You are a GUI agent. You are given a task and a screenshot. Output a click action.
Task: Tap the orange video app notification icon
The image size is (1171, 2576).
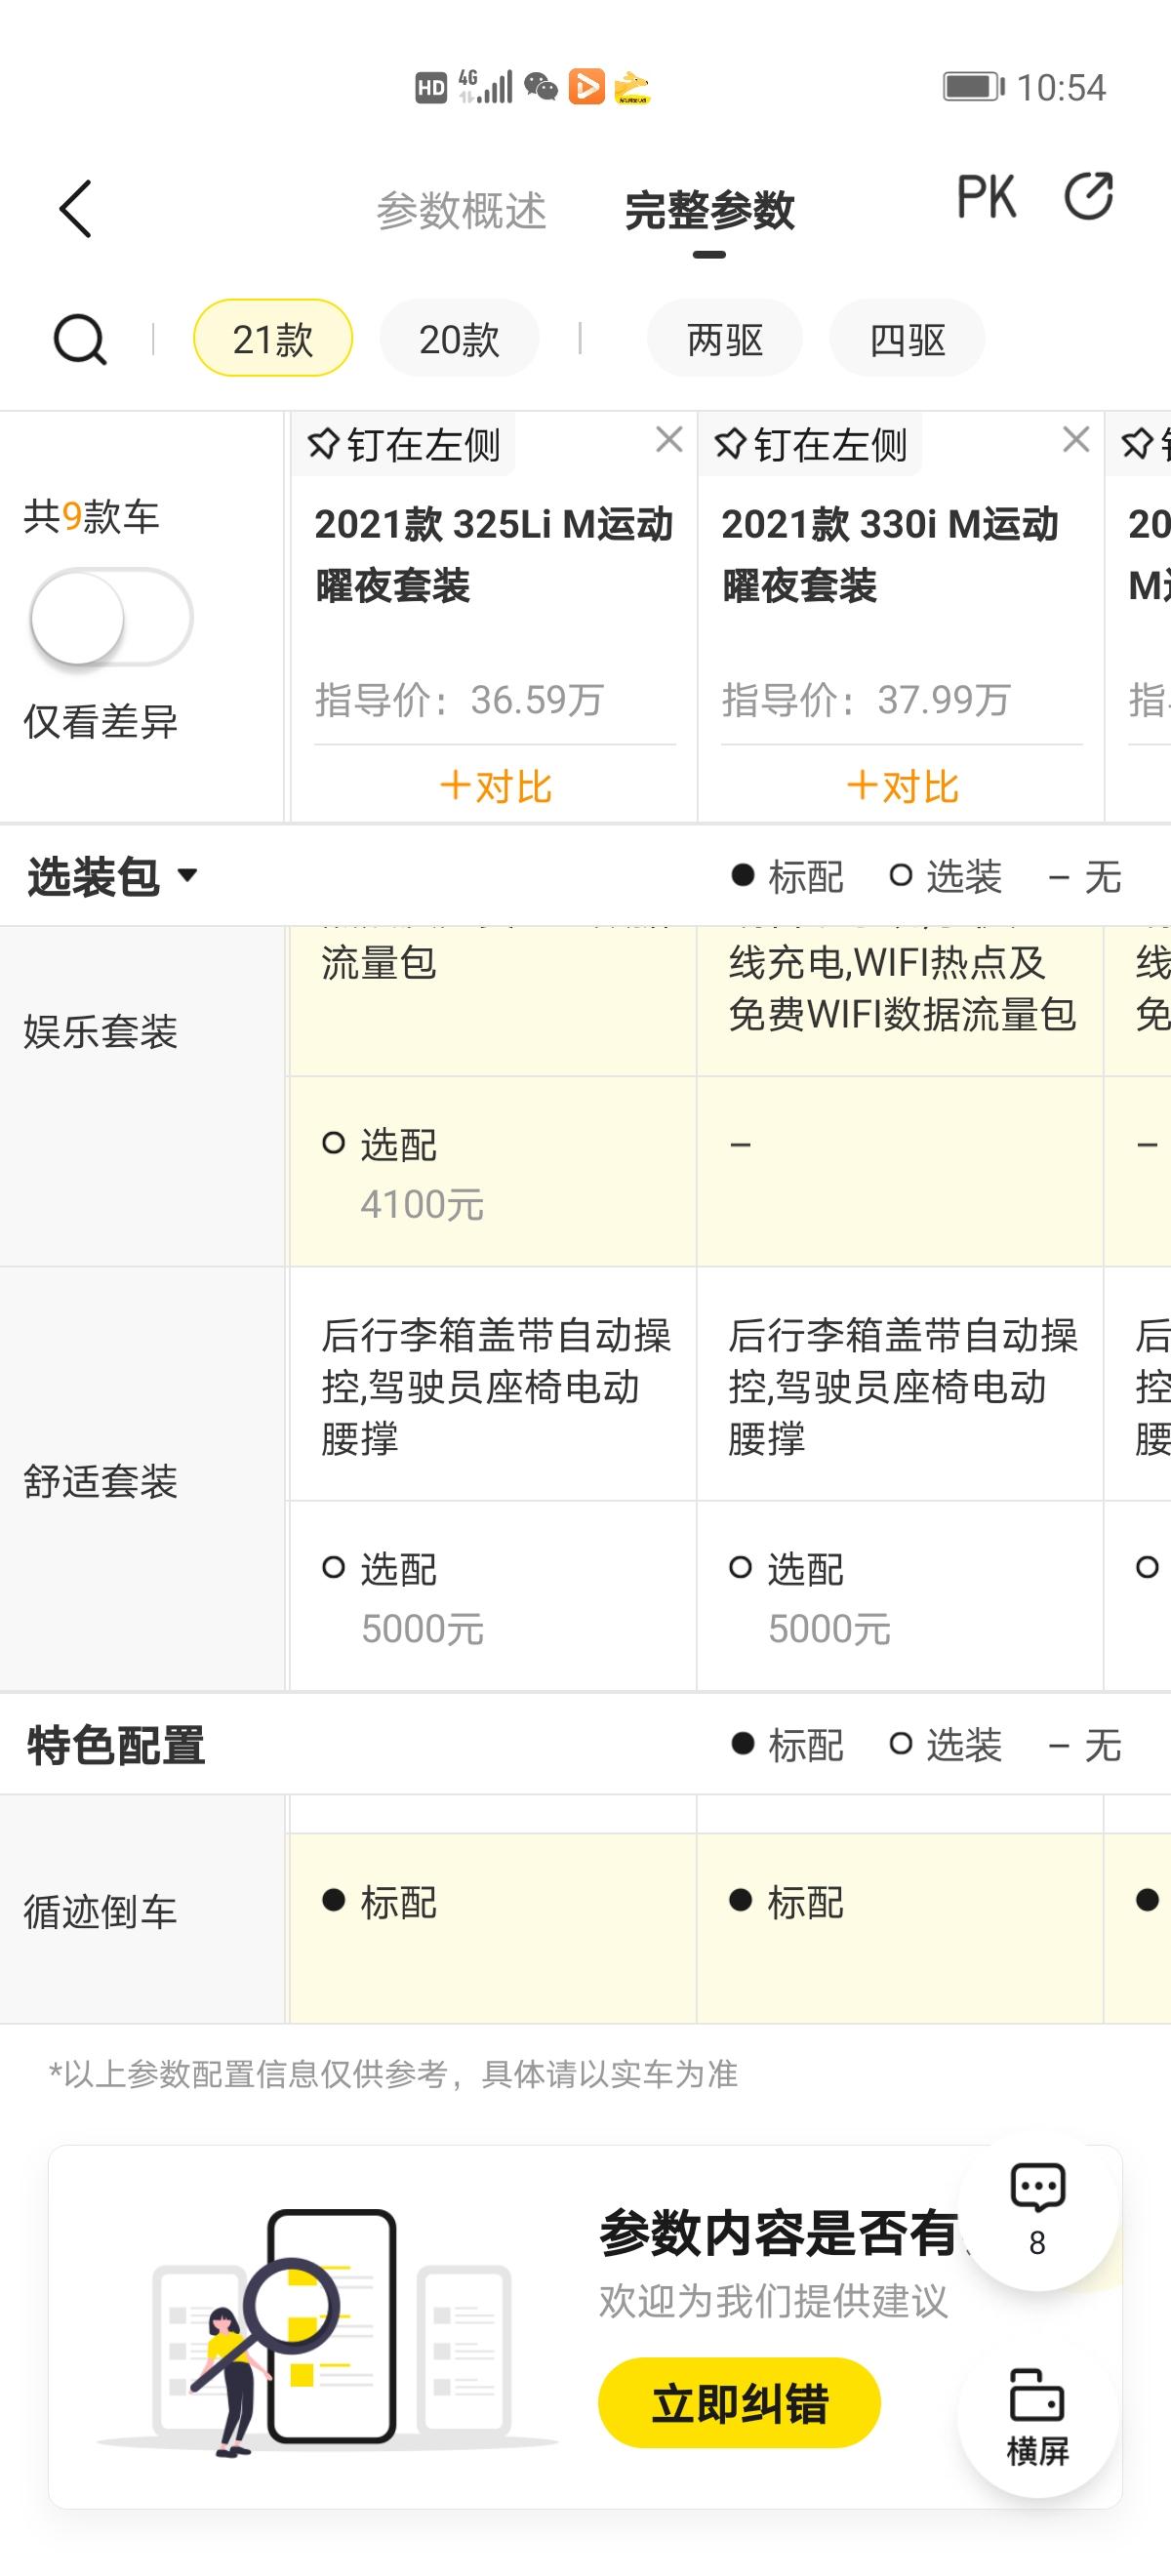pos(586,87)
